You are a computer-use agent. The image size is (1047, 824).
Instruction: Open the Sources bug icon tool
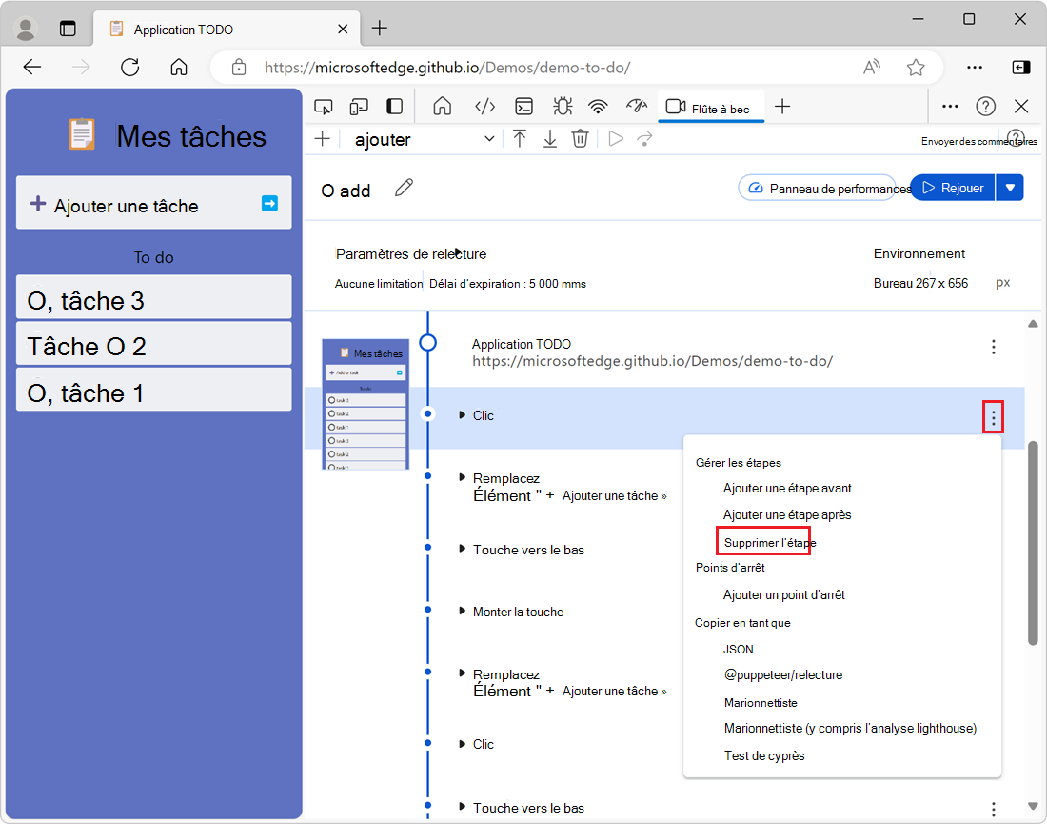pos(562,107)
